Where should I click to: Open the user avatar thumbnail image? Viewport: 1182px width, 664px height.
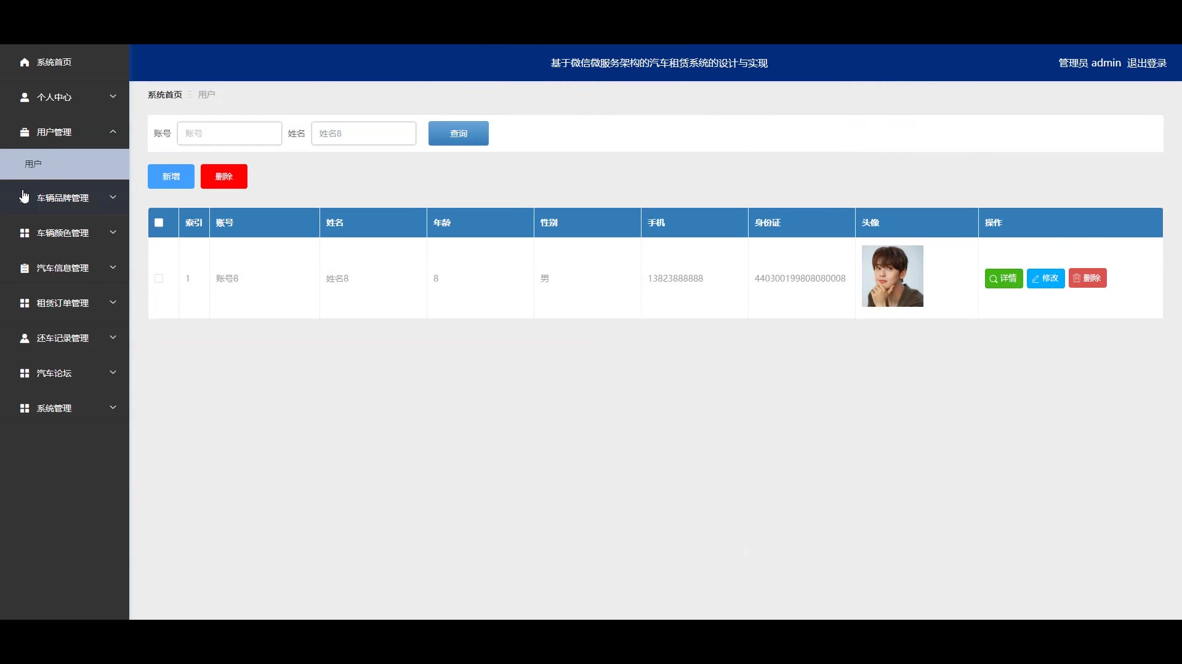point(892,276)
